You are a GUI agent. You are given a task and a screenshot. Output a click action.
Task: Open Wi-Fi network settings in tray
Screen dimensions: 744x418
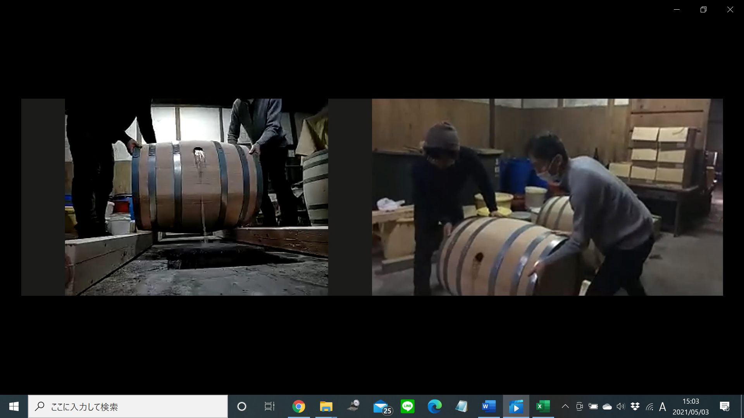pos(649,406)
